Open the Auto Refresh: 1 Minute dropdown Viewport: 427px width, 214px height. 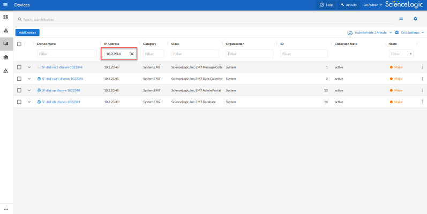coord(373,33)
